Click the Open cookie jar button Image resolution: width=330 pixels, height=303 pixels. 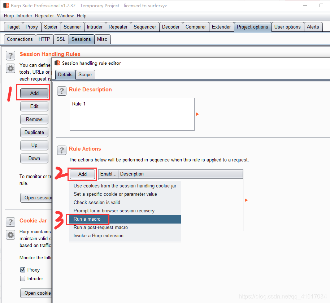36,293
